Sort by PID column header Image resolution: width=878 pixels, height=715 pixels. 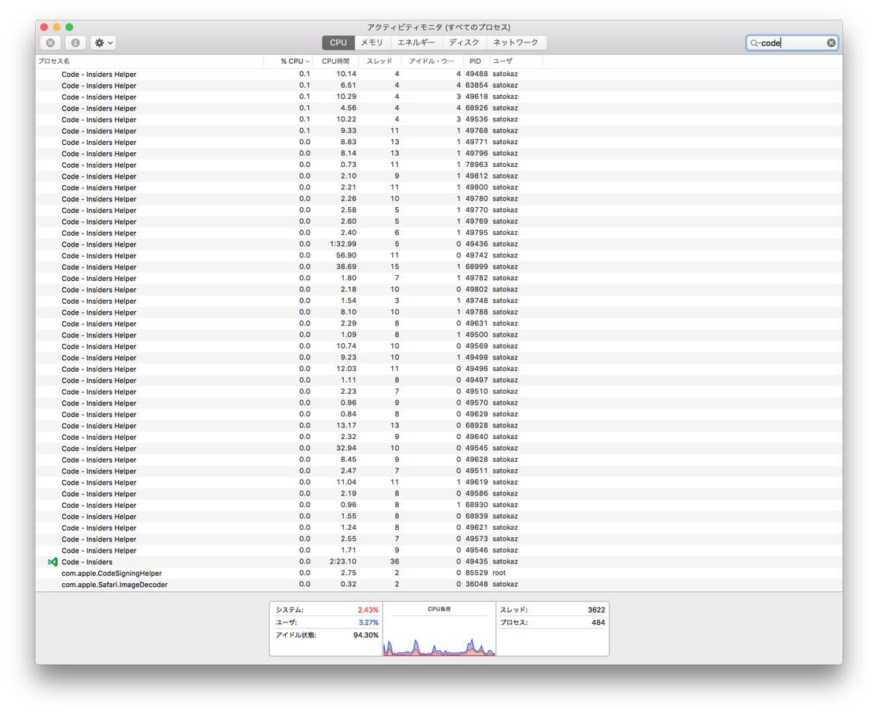click(476, 61)
